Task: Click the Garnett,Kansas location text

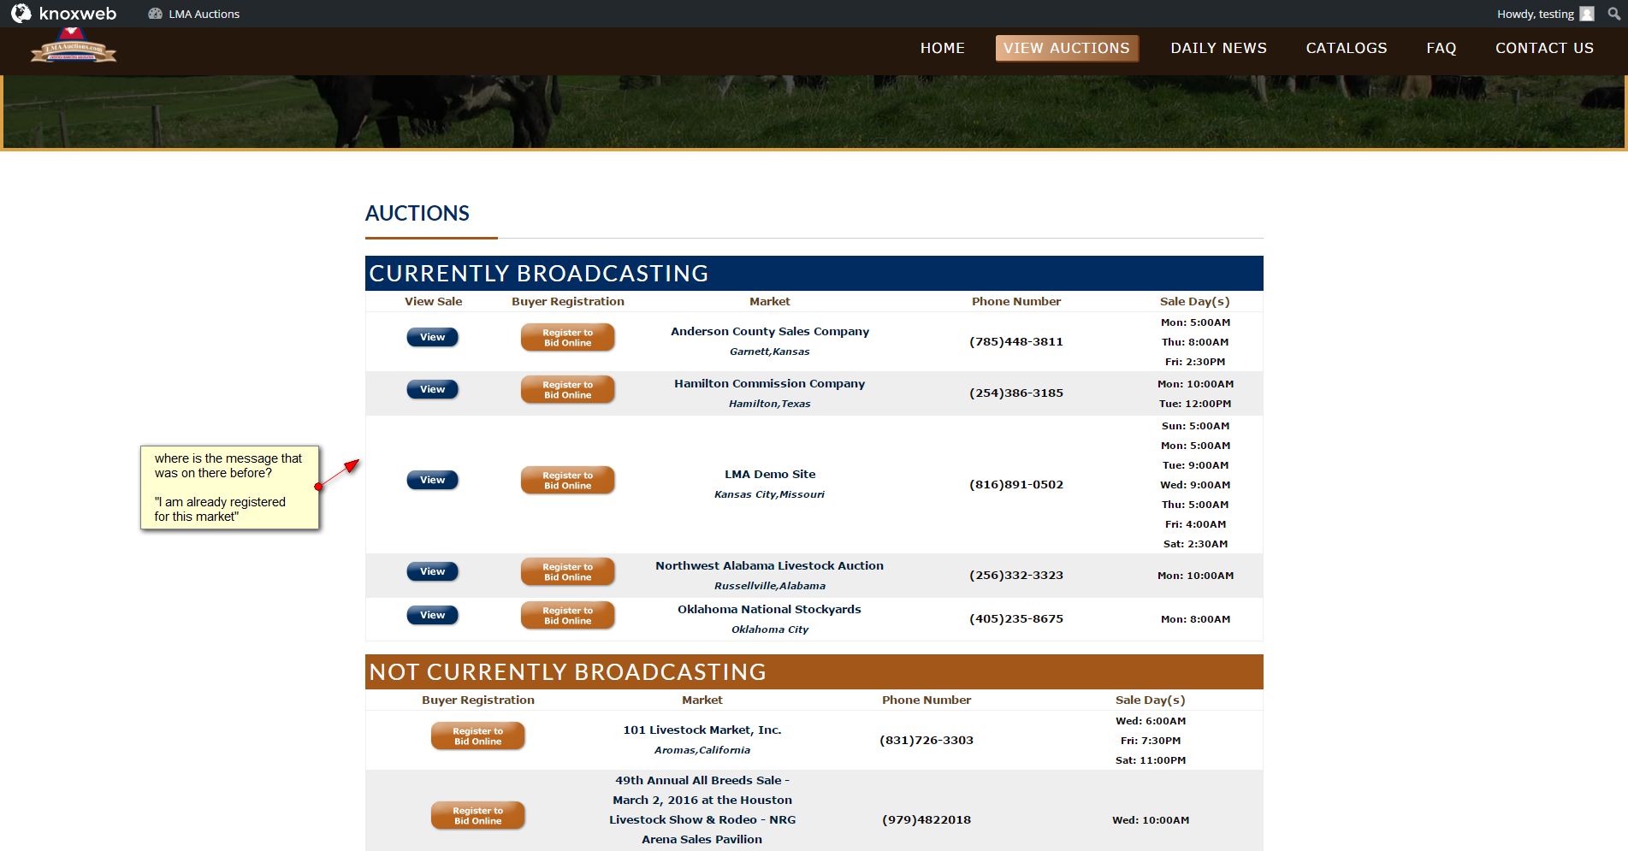Action: click(770, 352)
